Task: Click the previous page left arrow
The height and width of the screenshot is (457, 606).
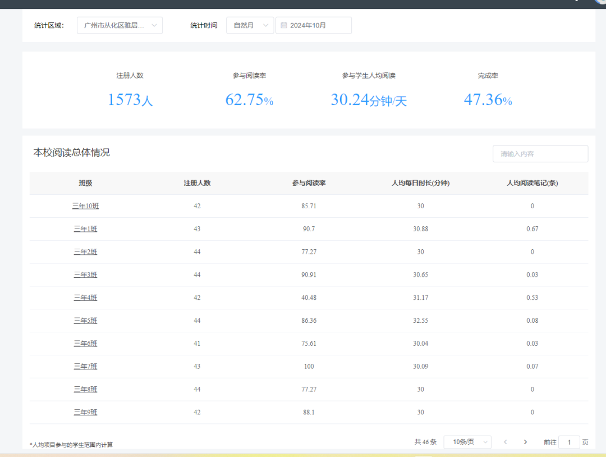Action: pyautogui.click(x=505, y=442)
